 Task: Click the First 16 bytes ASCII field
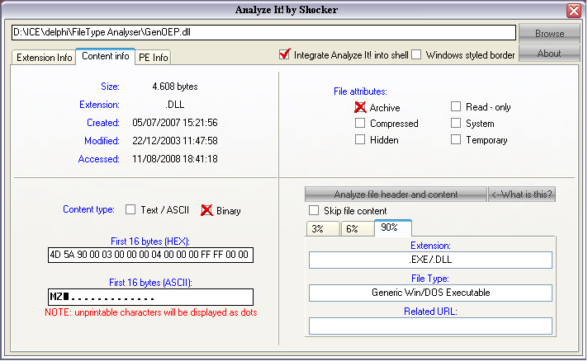tap(150, 298)
